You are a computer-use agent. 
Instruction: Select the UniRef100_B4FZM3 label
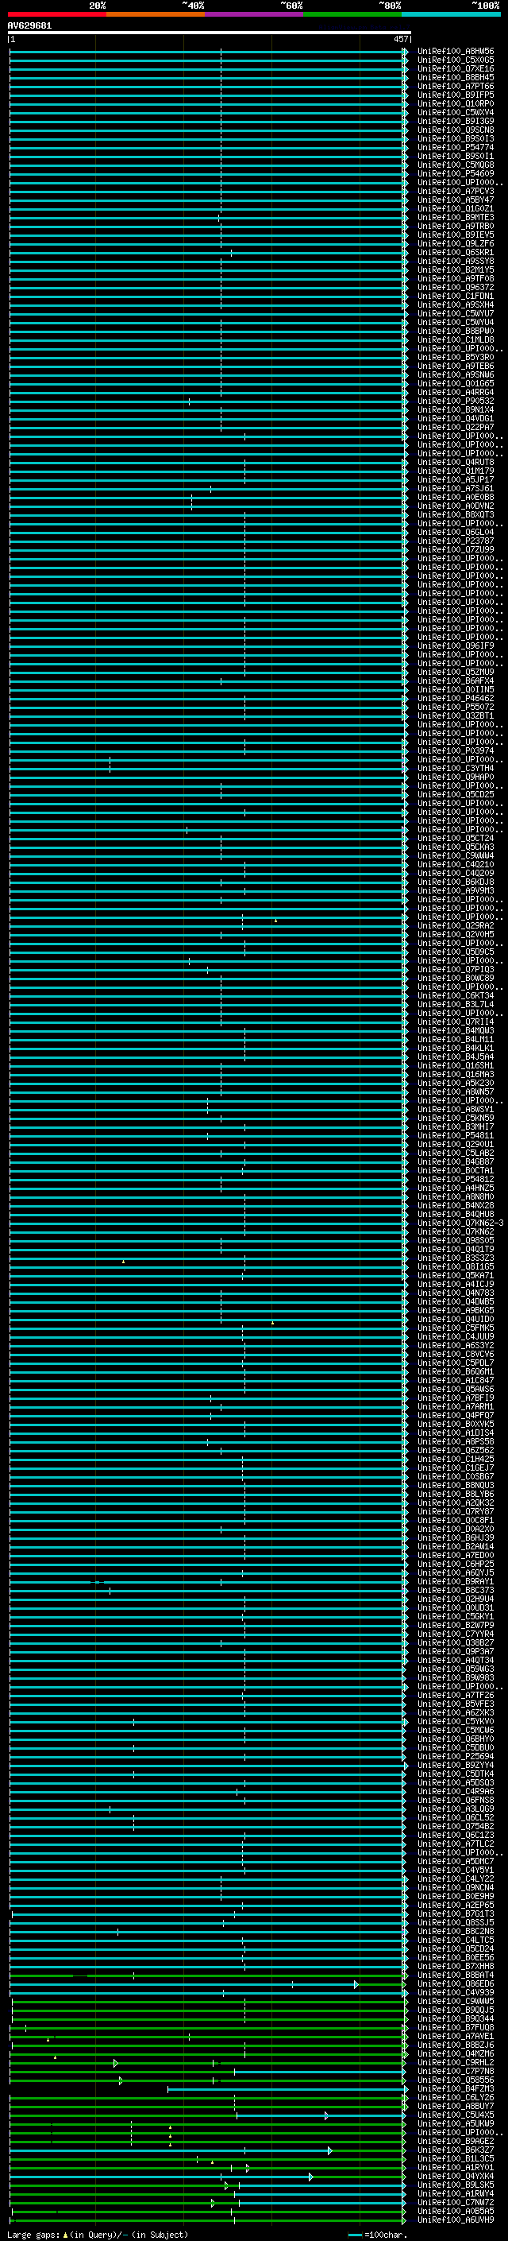coord(456,2088)
